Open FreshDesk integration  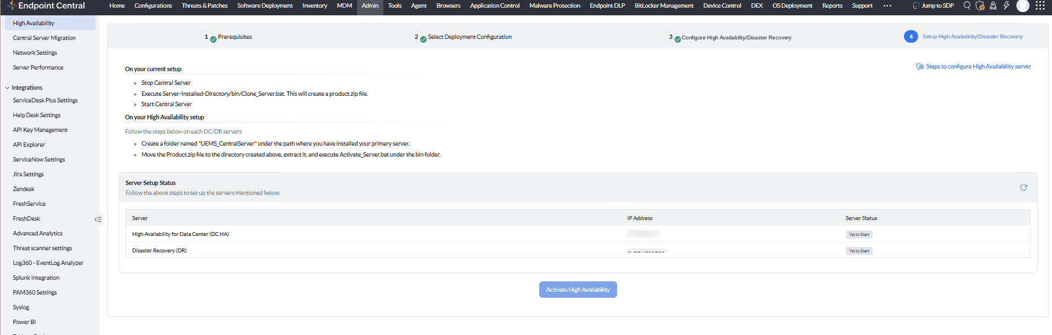(x=26, y=218)
